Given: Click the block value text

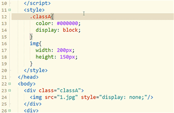Looking at the screenshot, I should [70, 30].
